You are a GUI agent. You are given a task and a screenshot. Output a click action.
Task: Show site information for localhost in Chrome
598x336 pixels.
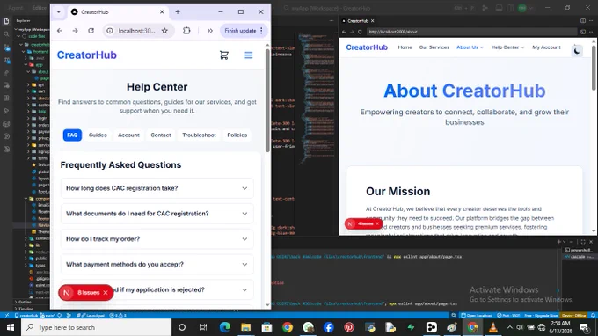coord(110,31)
